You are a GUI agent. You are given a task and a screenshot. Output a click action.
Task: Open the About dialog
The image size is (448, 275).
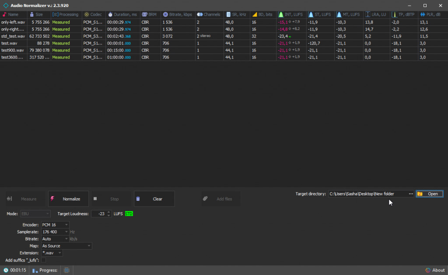click(435, 270)
